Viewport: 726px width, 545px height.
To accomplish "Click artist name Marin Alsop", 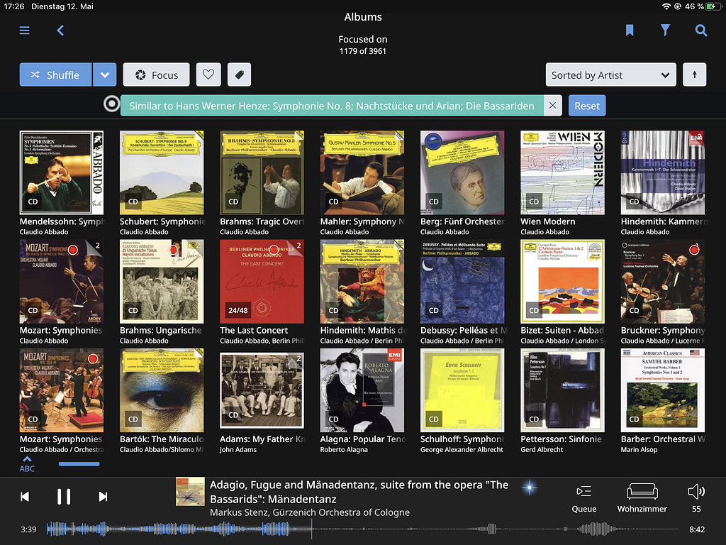I will coord(639,449).
